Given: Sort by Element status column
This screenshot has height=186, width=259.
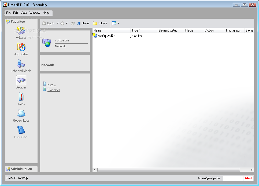Looking at the screenshot, I should tap(171, 30).
